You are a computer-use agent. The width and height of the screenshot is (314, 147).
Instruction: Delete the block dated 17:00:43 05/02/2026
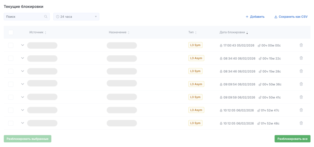(x=301, y=45)
